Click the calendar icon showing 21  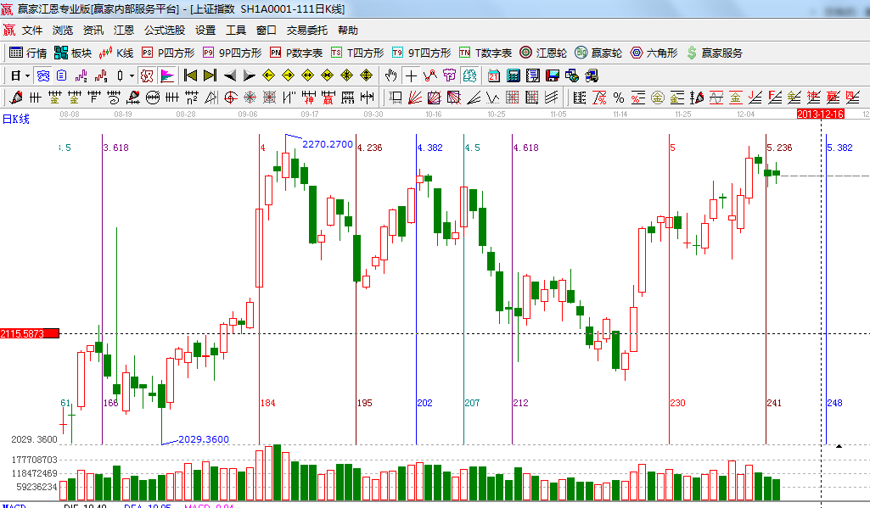[492, 75]
